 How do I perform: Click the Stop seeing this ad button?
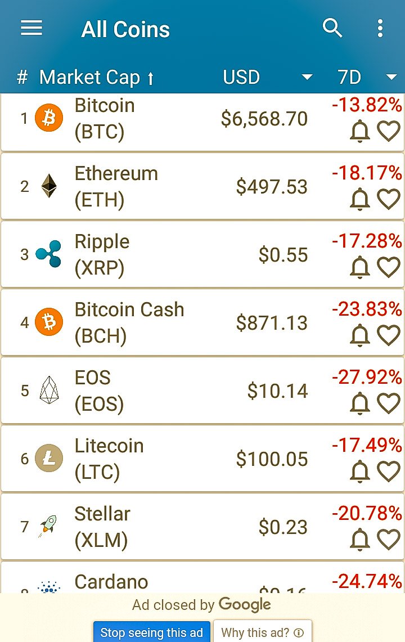pyautogui.click(x=151, y=632)
